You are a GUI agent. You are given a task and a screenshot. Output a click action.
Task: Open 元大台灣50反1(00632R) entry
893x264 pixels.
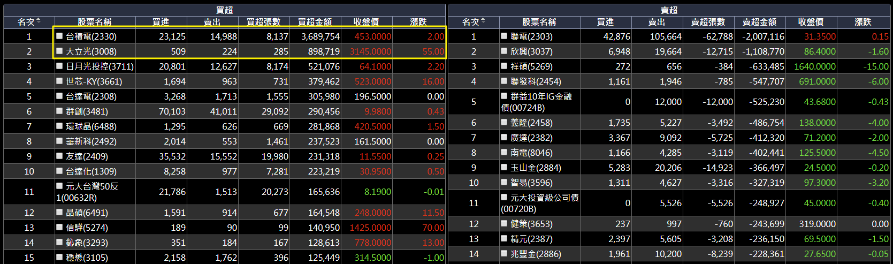(87, 192)
